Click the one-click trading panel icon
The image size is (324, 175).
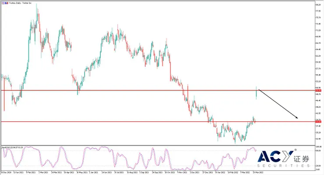click(x=3, y=3)
